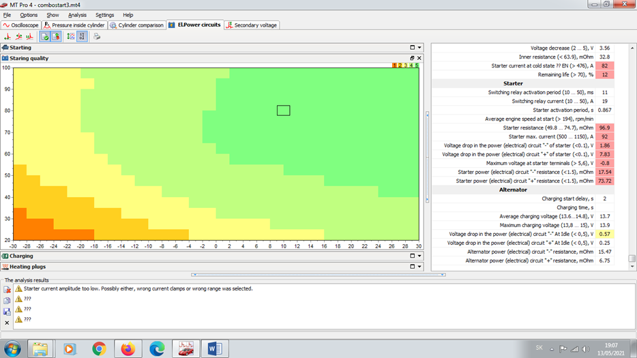Click the third waveform icon in toolbar
This screenshot has height=358, width=637.
point(29,37)
